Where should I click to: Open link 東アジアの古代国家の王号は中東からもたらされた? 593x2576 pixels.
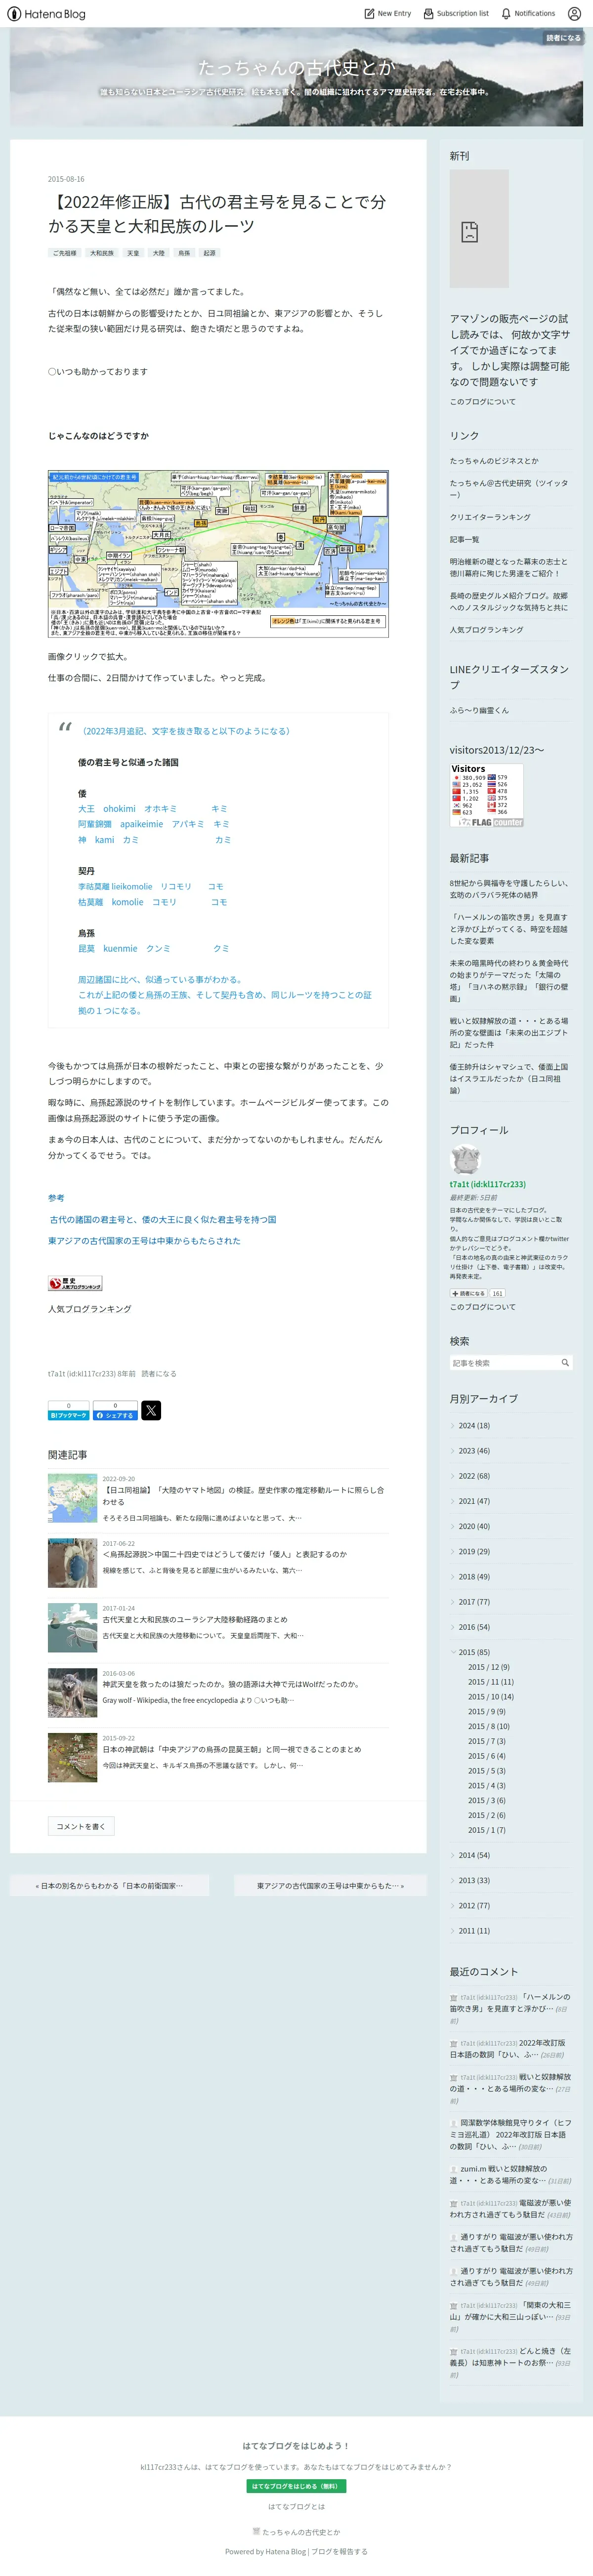pyautogui.click(x=144, y=1240)
